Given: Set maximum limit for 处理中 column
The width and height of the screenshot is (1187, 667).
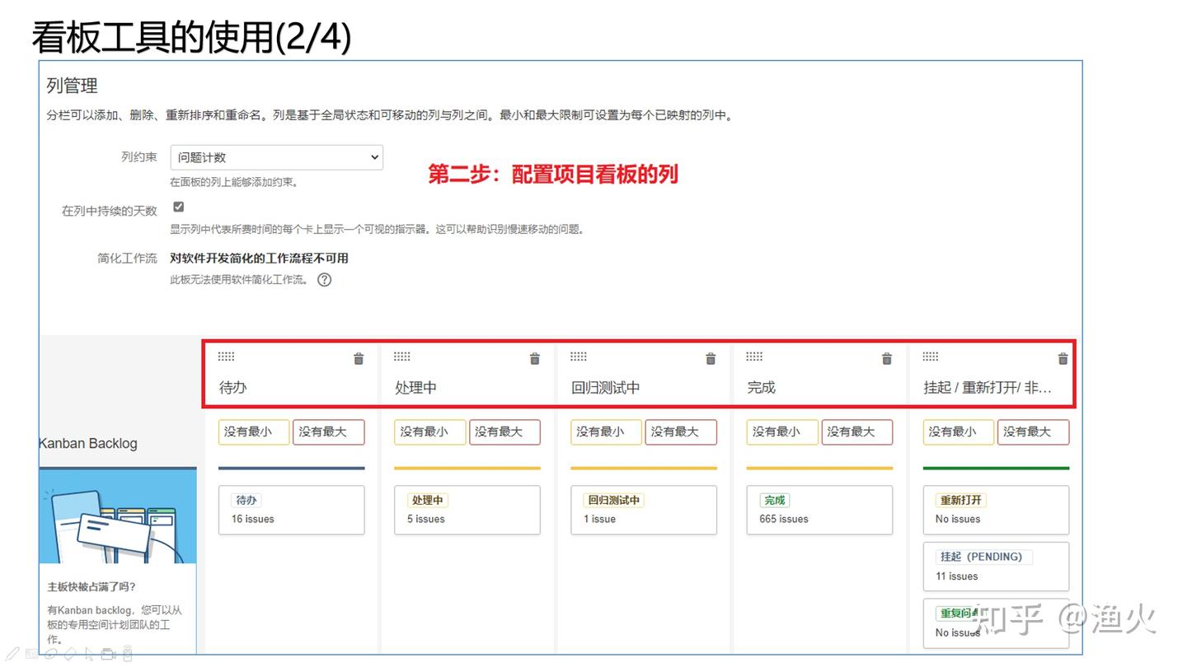Looking at the screenshot, I should 504,431.
